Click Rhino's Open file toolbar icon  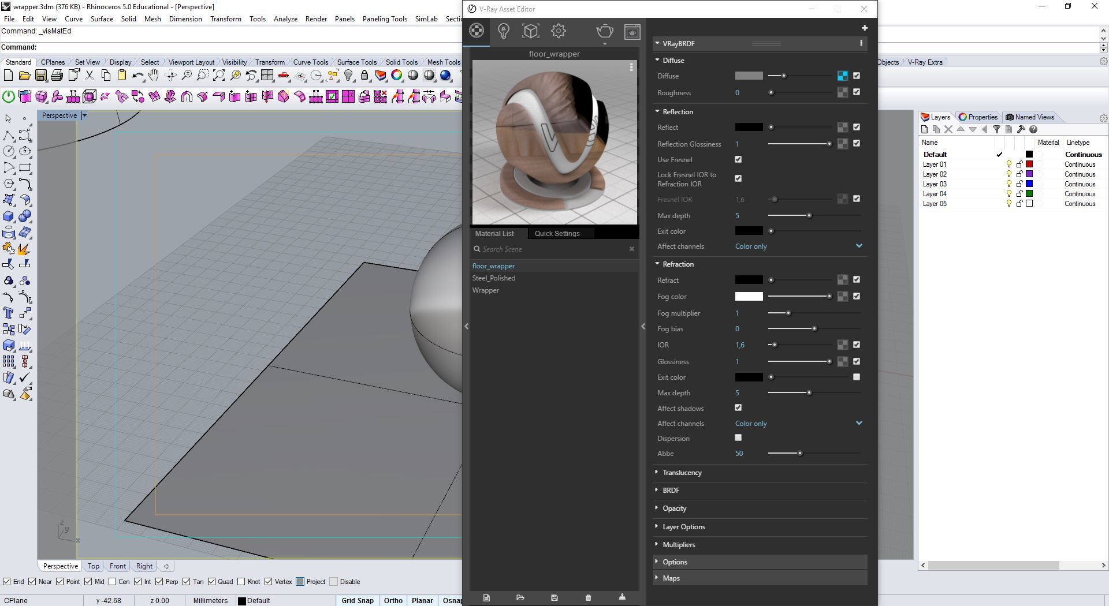(24, 76)
